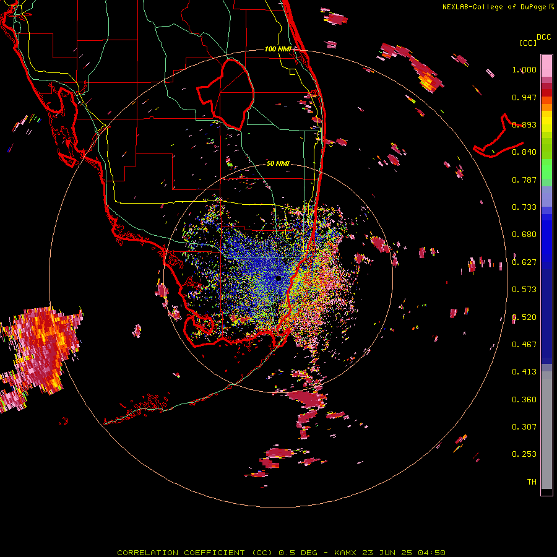557x557 pixels.
Task: Click the 0.787 scale value
Action: click(524, 179)
